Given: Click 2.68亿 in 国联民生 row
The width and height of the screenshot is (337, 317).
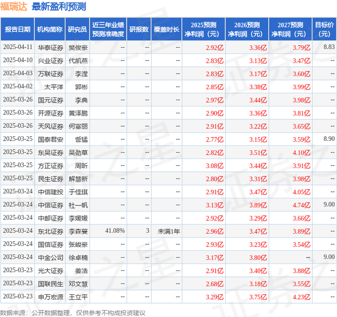Looking at the screenshot, I should click(215, 284).
